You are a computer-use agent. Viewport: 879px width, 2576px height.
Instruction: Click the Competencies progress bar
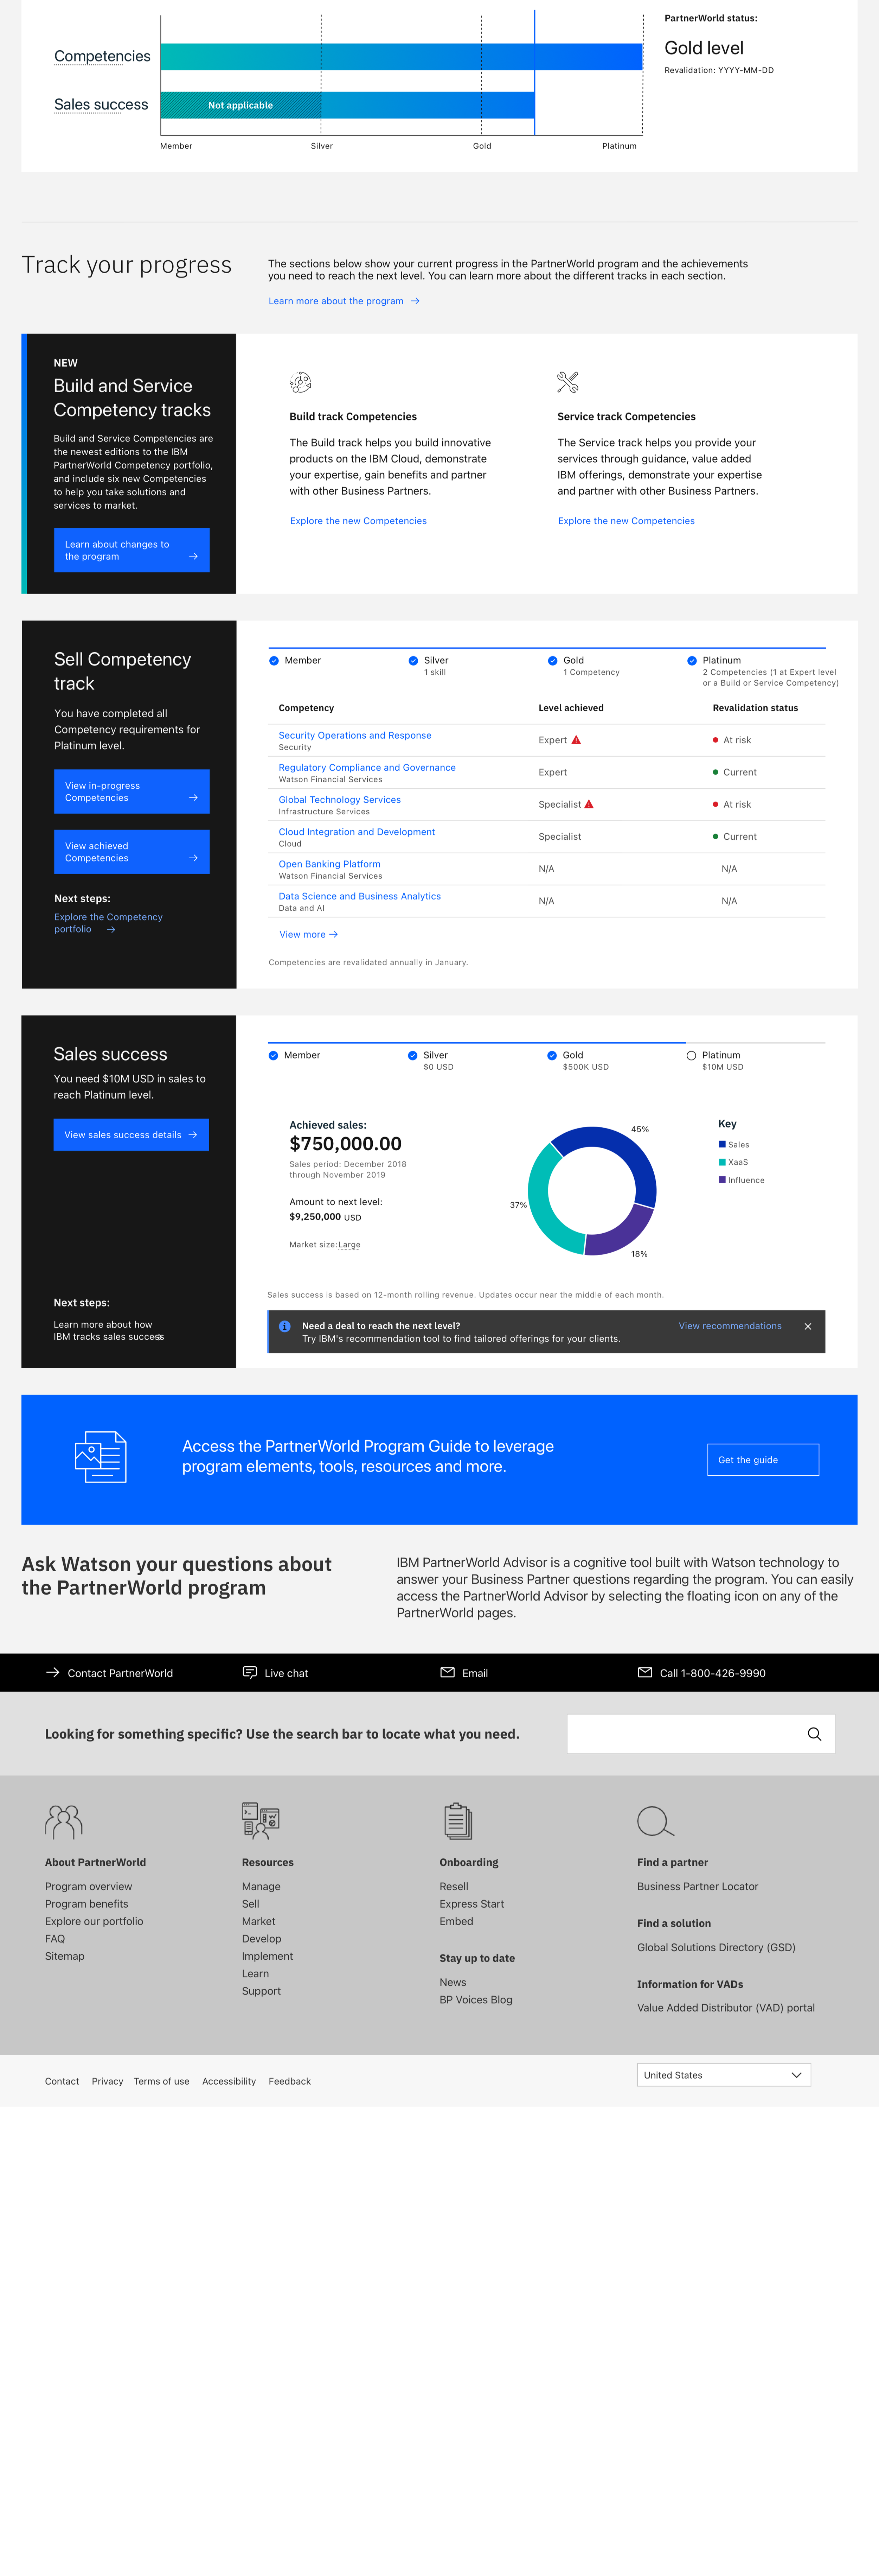[x=402, y=57]
